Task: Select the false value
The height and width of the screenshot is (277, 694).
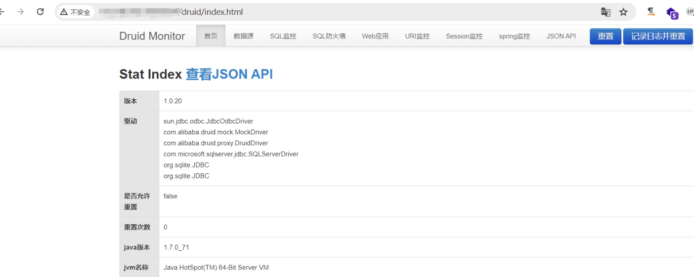Action: coord(171,196)
